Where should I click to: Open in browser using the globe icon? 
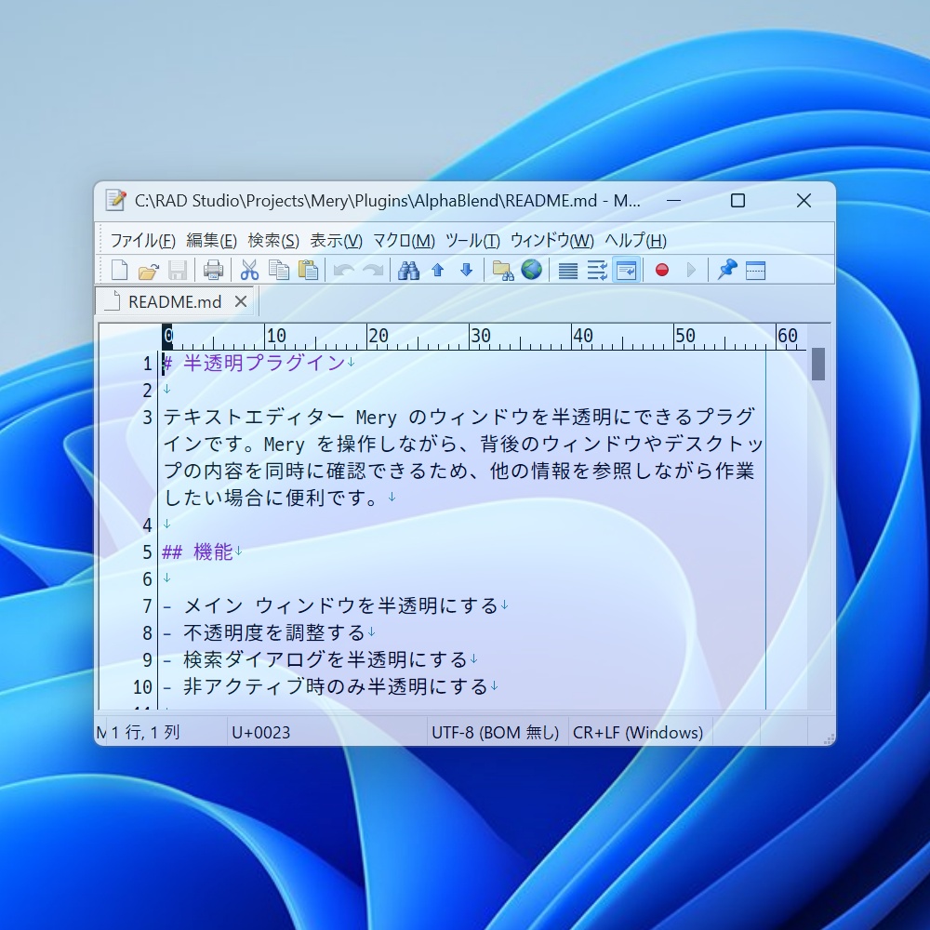tap(531, 270)
